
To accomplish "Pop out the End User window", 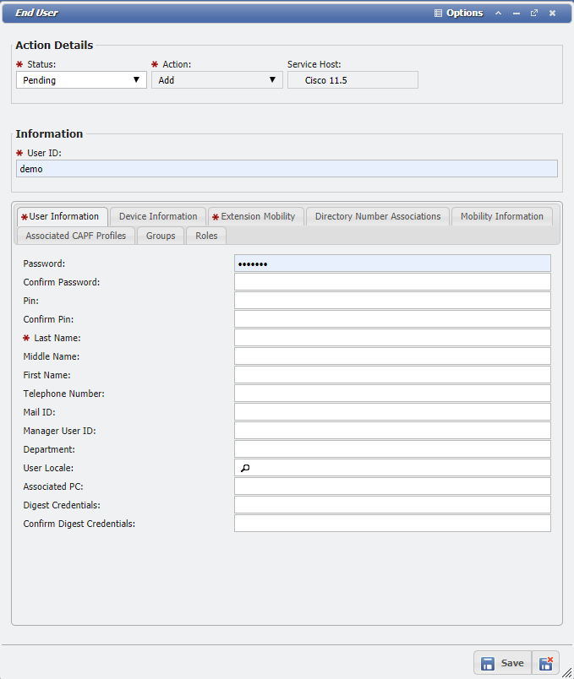I will point(534,14).
